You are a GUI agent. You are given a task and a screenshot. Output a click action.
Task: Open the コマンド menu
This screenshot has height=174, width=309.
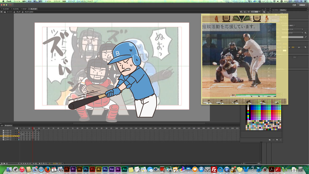(57, 1)
